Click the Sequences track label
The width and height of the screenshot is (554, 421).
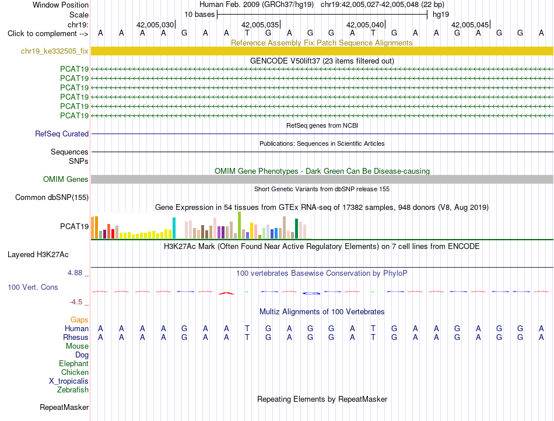(x=69, y=152)
